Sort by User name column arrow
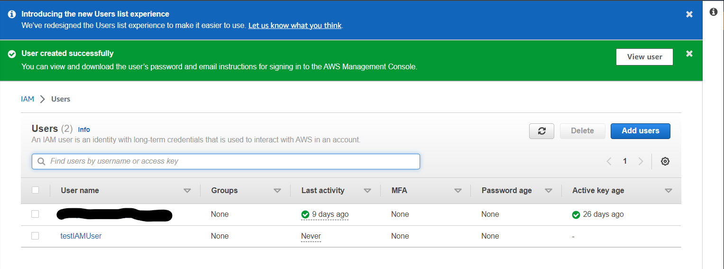724x269 pixels. tap(187, 191)
